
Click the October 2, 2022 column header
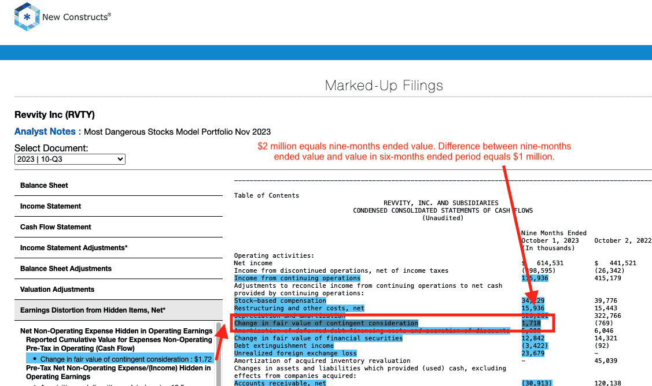click(622, 240)
